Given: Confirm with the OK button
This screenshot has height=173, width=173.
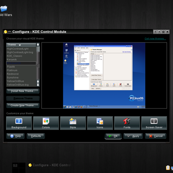Looking at the screenshot, I should (113, 136).
